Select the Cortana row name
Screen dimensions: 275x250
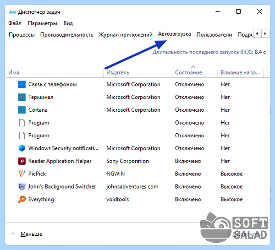(38, 110)
